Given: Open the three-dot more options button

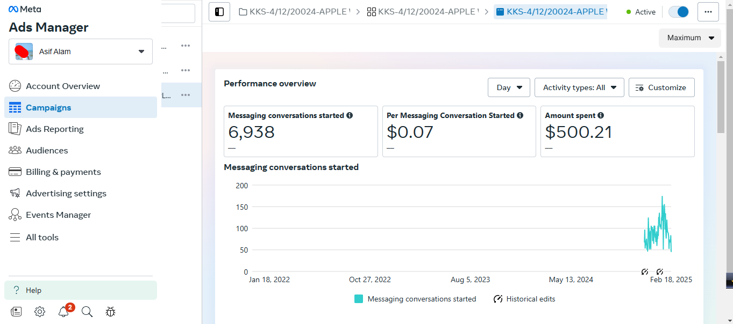Looking at the screenshot, I should tap(708, 12).
